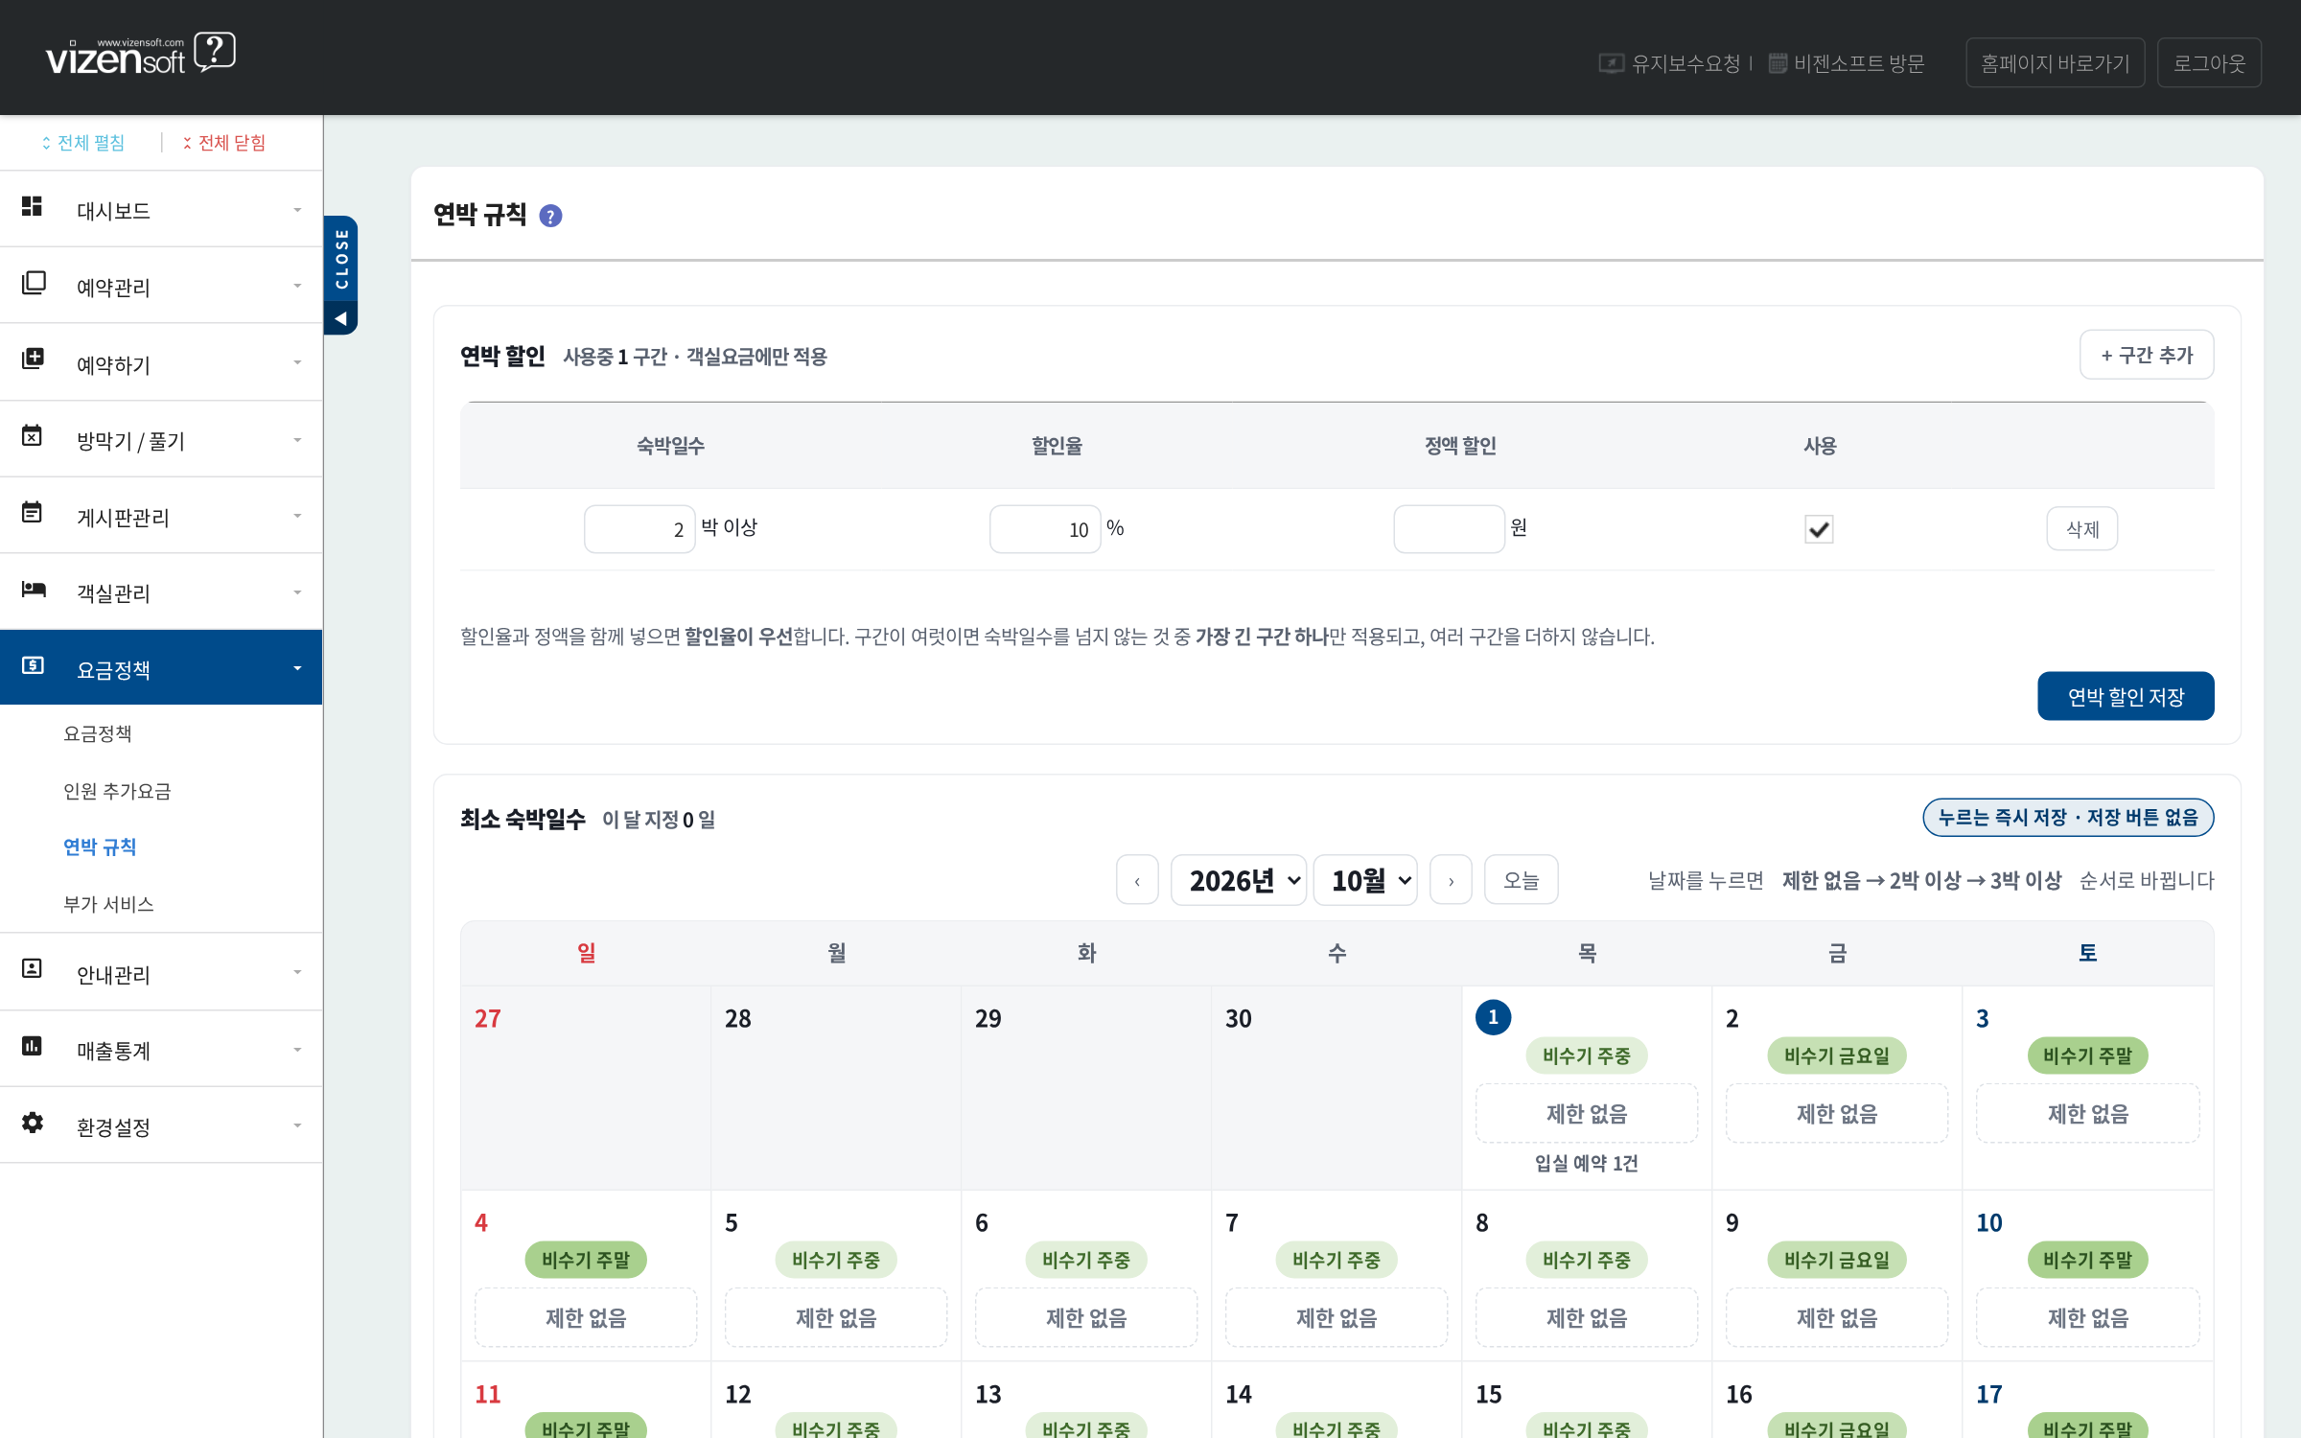Click the 방막기 / 풀기 calendar icon
Image resolution: width=2301 pixels, height=1438 pixels.
pos(33,436)
